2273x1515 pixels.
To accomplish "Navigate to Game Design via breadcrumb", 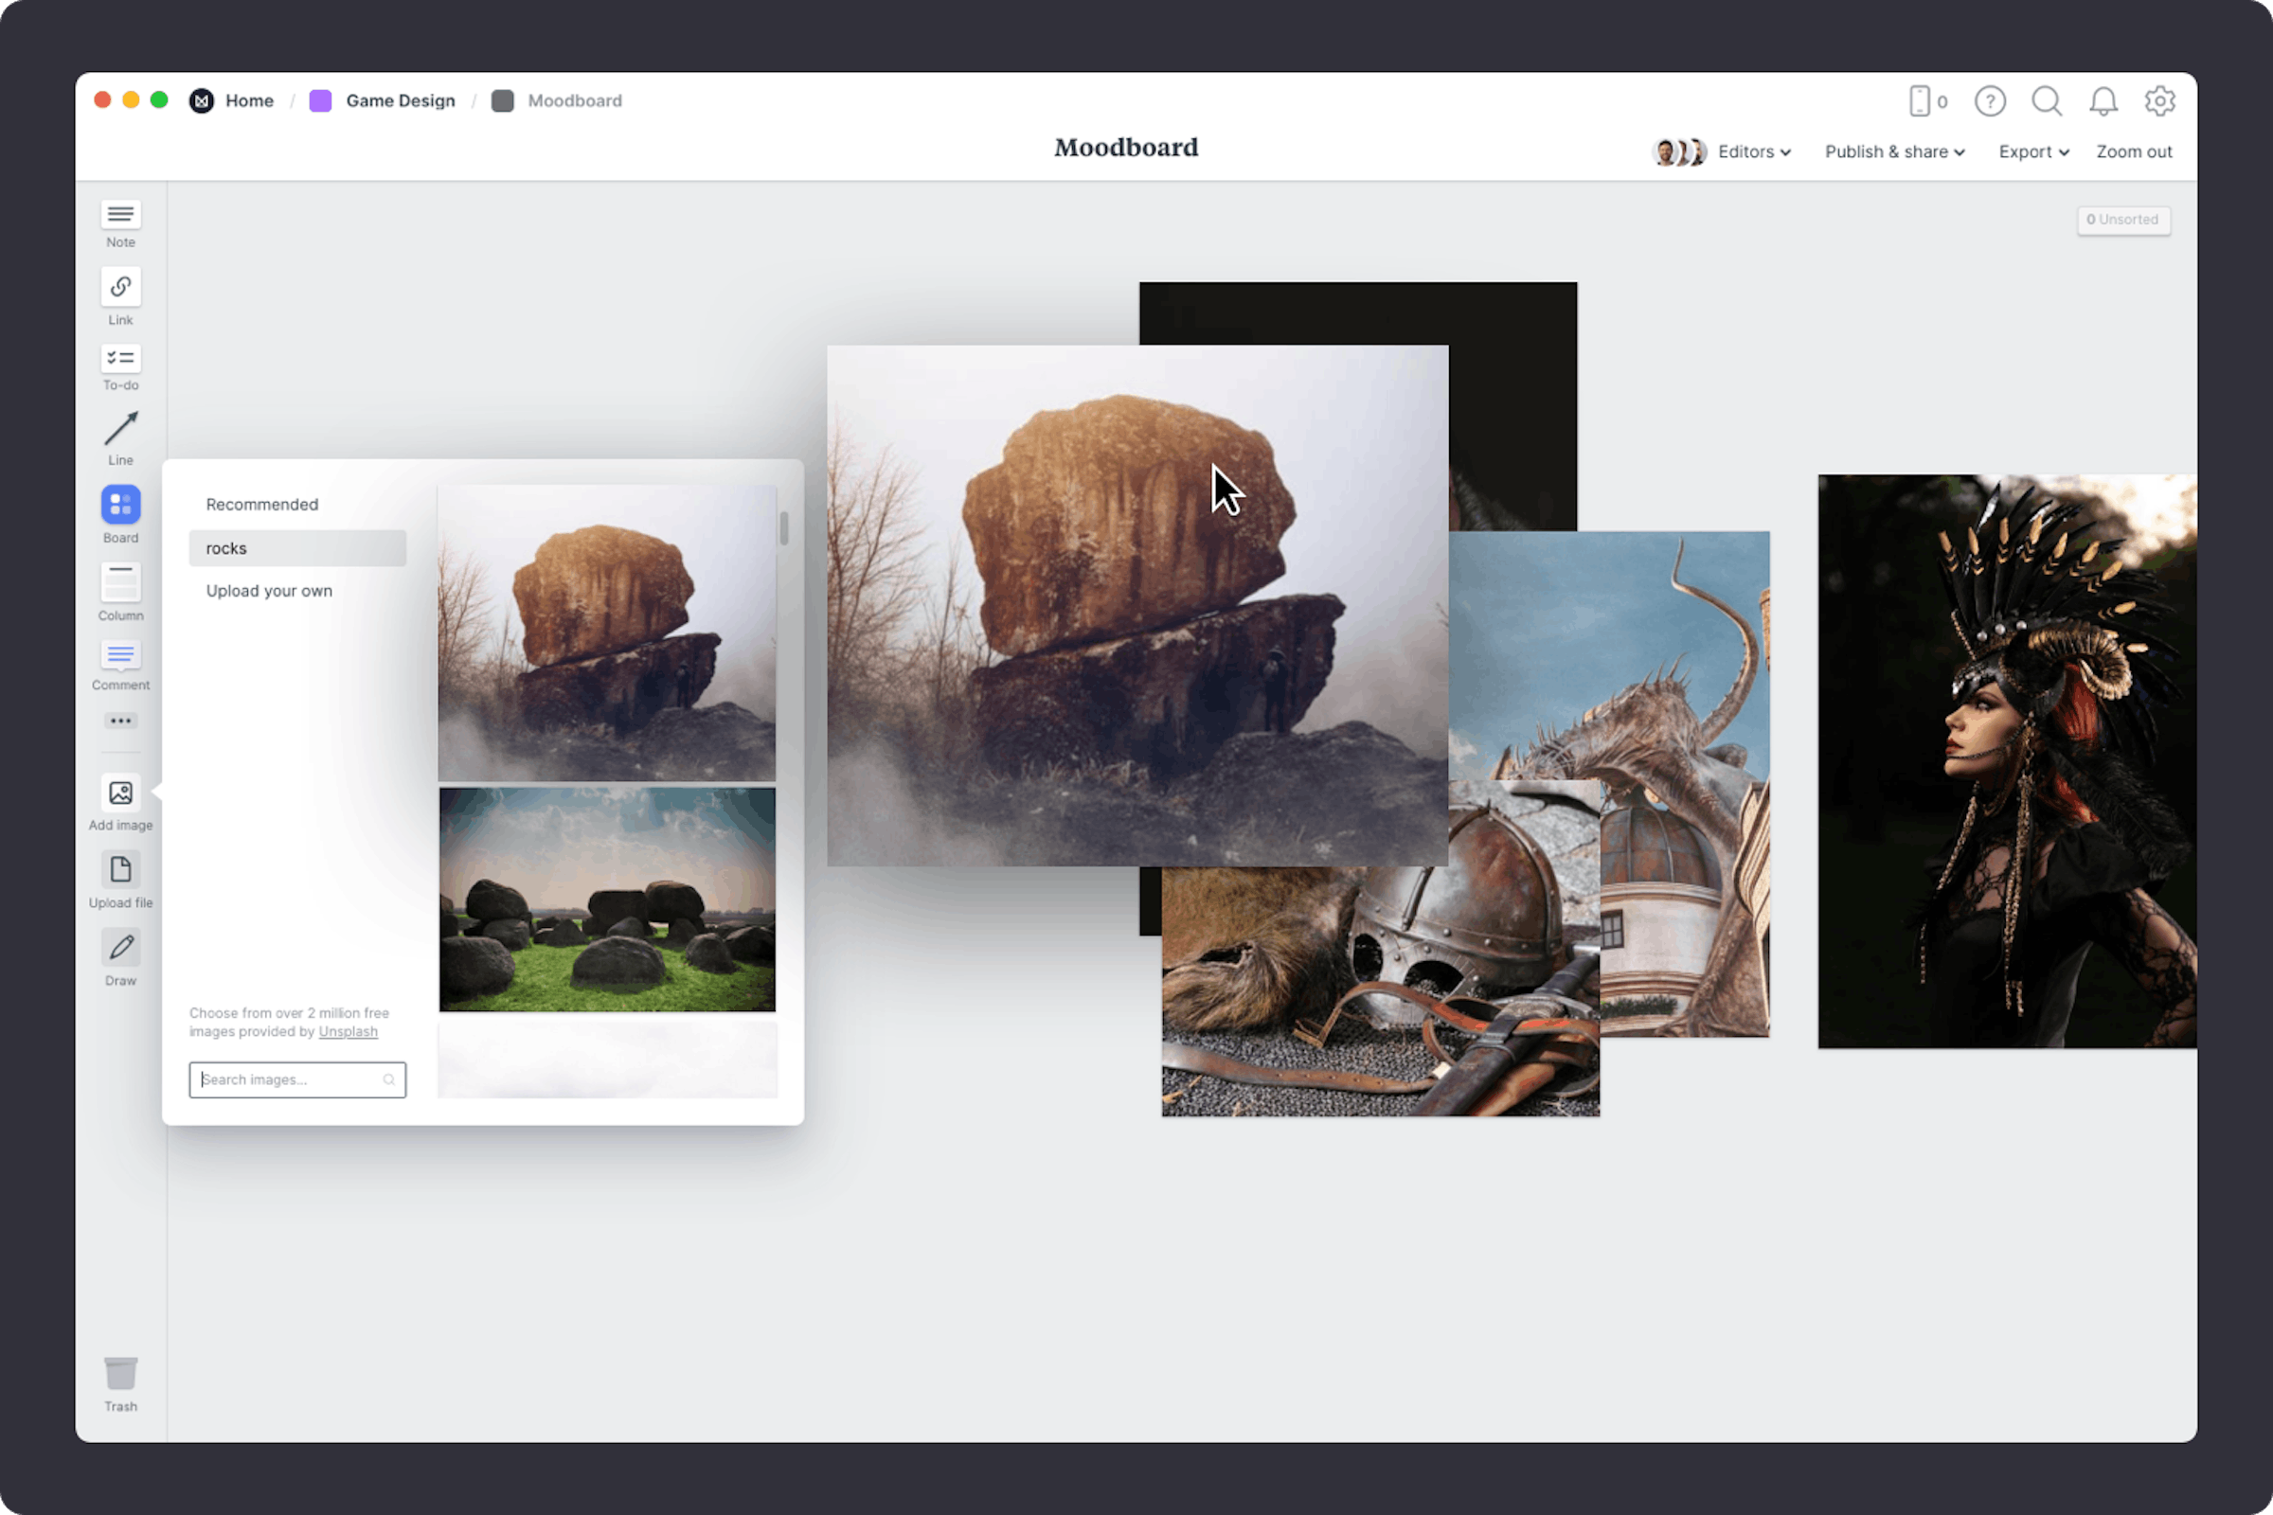I will click(x=400, y=100).
